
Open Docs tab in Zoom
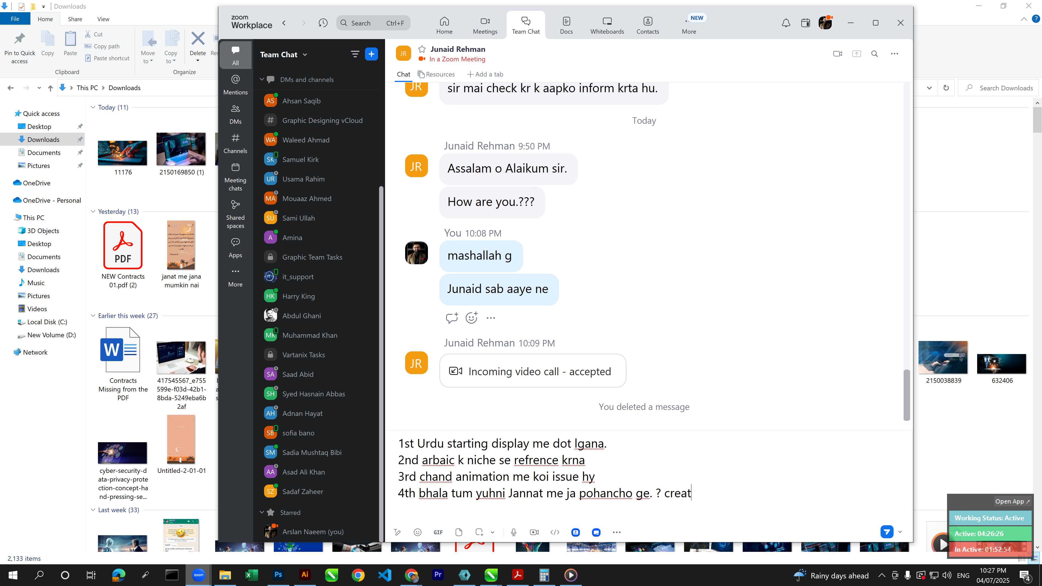pyautogui.click(x=566, y=26)
